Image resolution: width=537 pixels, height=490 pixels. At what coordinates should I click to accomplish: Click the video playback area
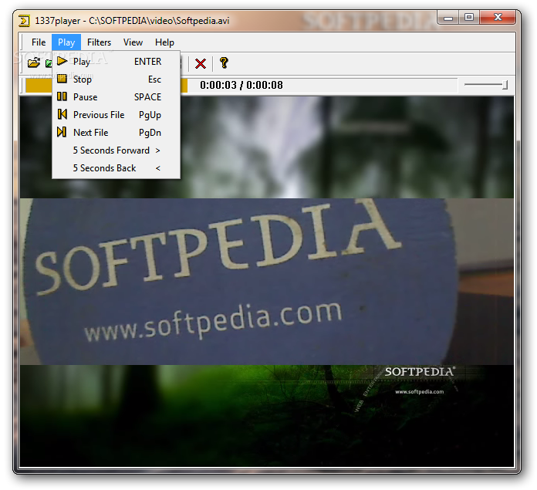coord(267,282)
